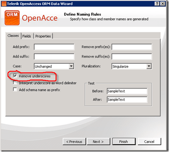169x152 pixels.
Task: Open the Pluralization dropdown arrow
Action: [149, 66]
